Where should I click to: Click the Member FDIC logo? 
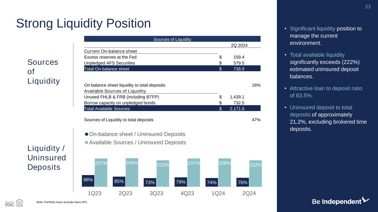[10, 204]
